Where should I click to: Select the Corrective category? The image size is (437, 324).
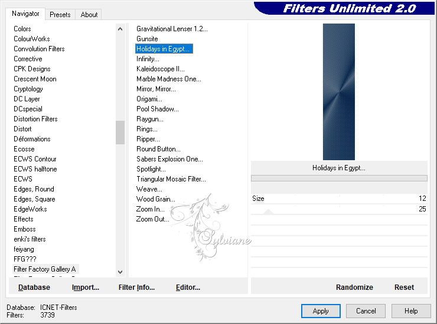click(28, 59)
